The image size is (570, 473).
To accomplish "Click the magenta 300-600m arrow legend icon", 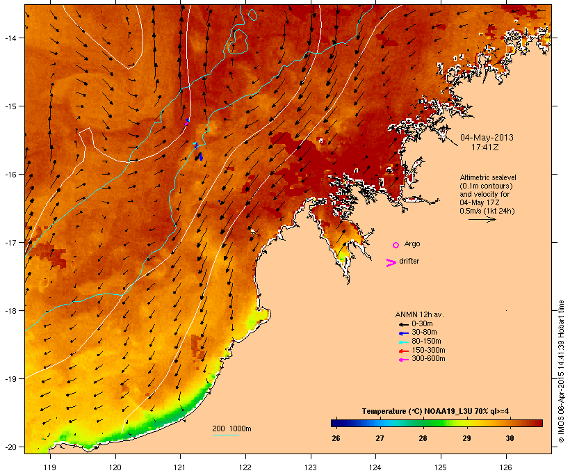I will 403,360.
